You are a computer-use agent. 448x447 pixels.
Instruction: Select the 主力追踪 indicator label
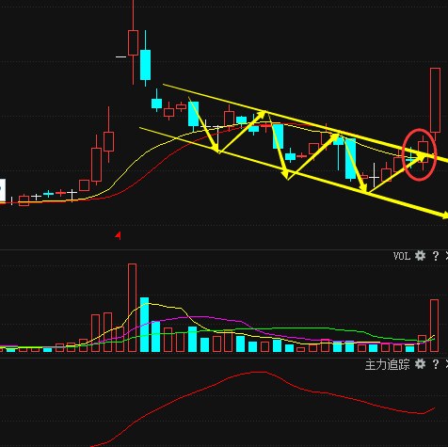[x=388, y=364]
